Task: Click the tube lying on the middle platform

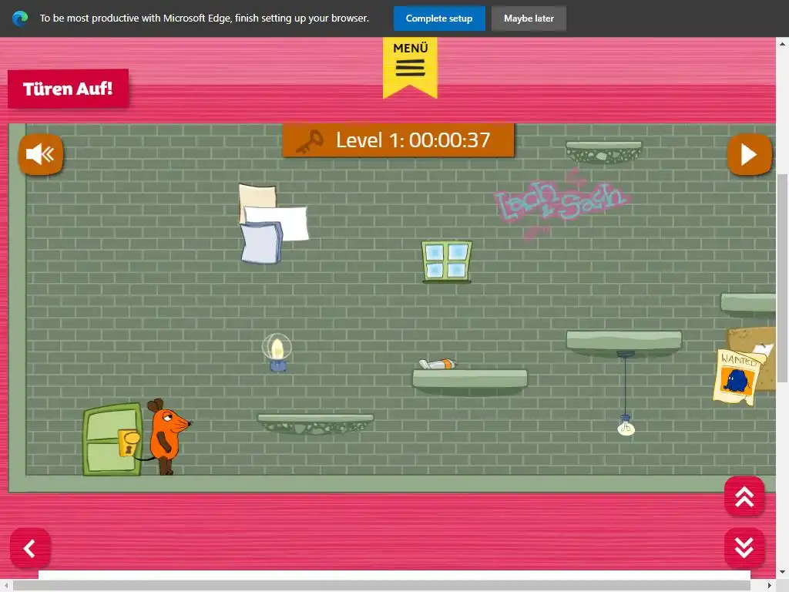Action: 438,364
